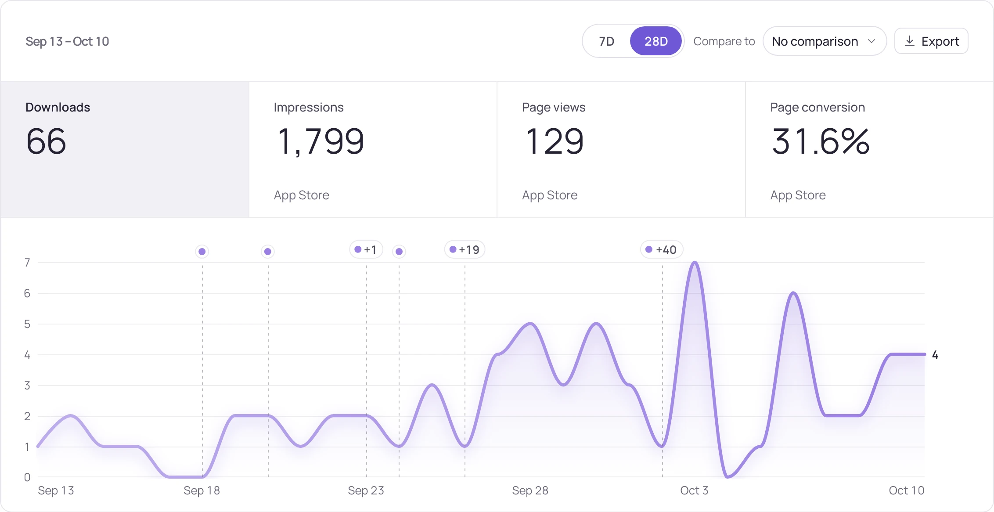Switch to the 7D time range
The image size is (994, 512).
click(607, 41)
